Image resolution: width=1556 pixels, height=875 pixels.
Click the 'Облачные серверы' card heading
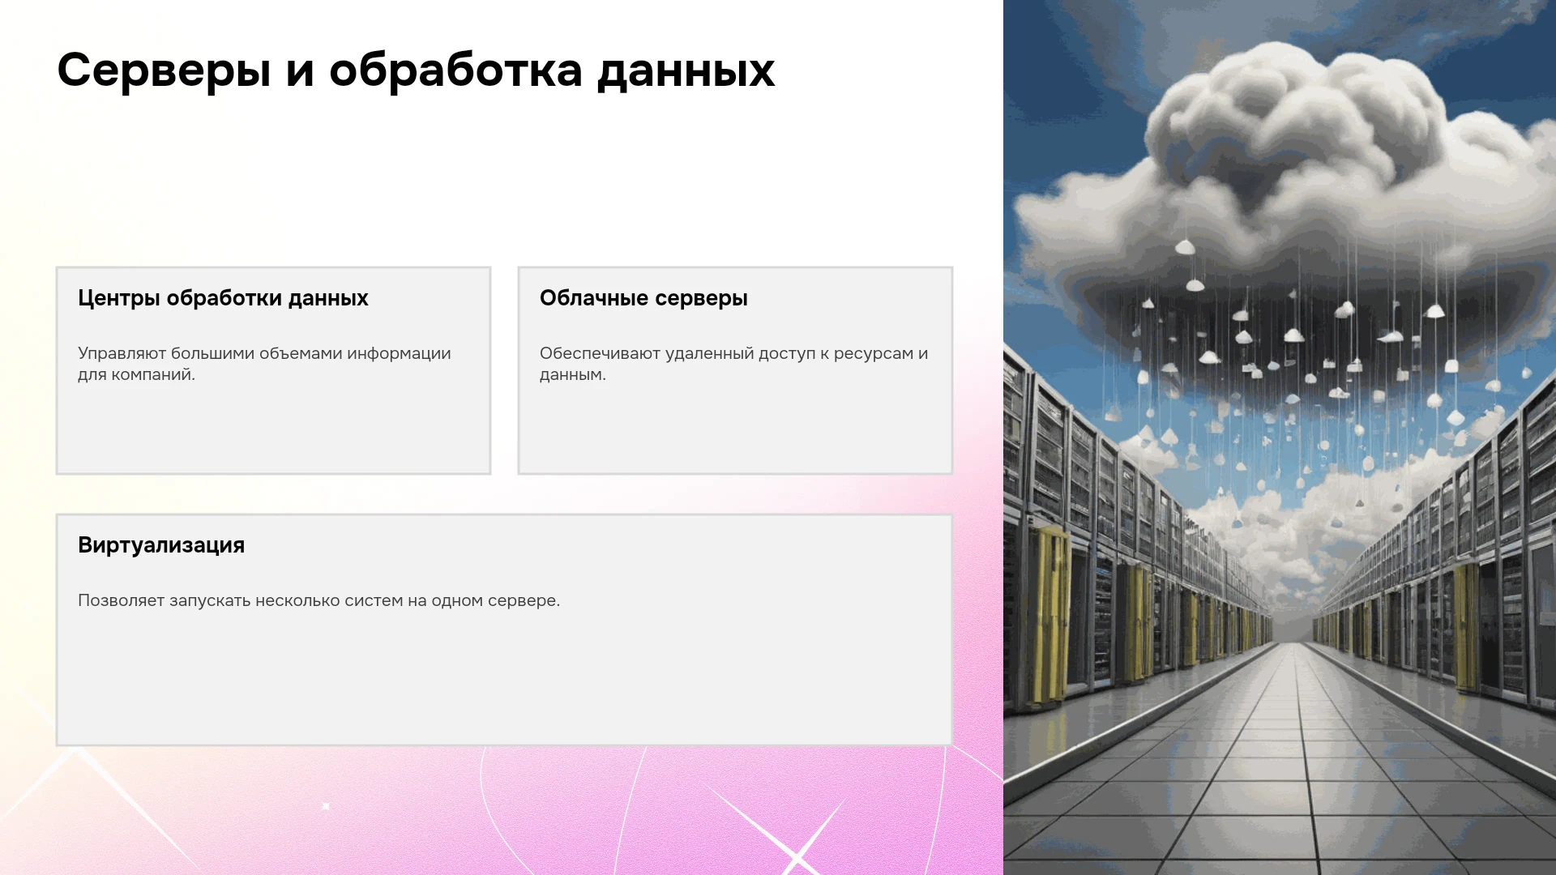tap(643, 298)
